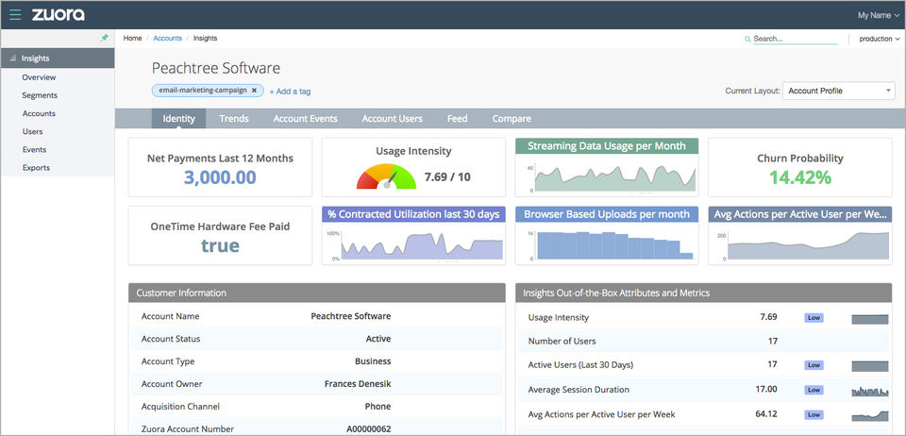Viewport: 906px width, 436px height.
Task: Click the Add a tag link
Action: pos(290,92)
